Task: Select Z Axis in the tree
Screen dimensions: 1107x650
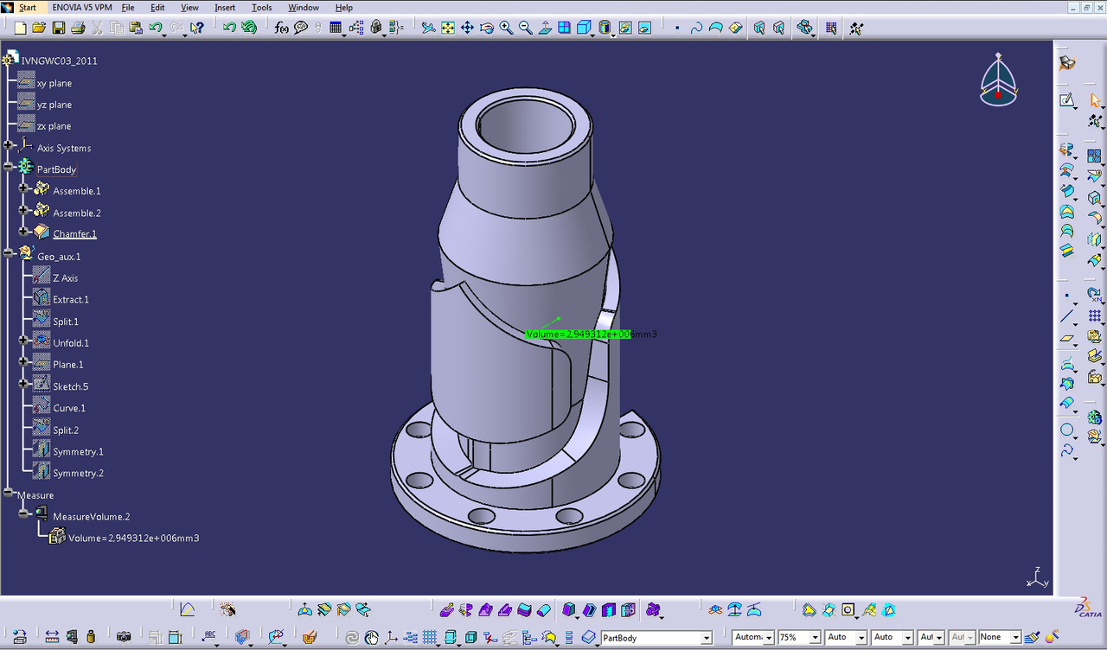Action: [66, 278]
